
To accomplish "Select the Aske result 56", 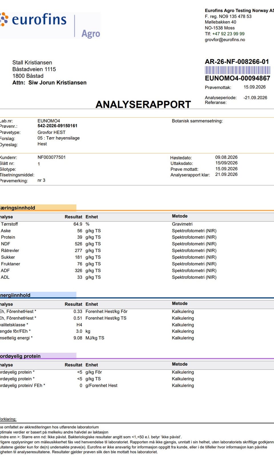I will pos(80,231).
